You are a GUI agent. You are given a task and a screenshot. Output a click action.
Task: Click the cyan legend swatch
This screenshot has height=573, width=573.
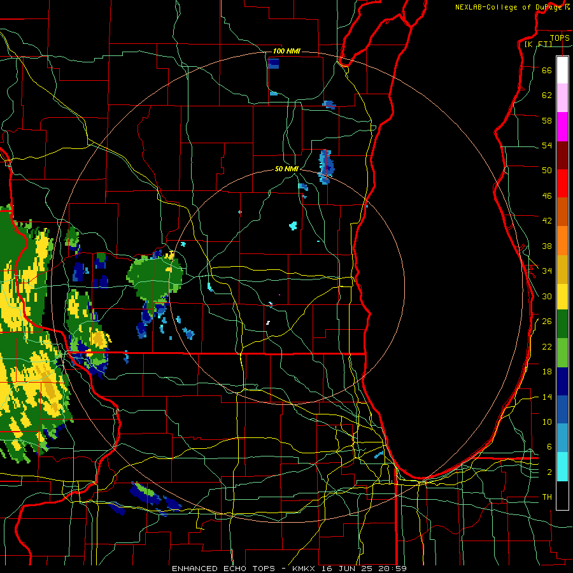(562, 467)
